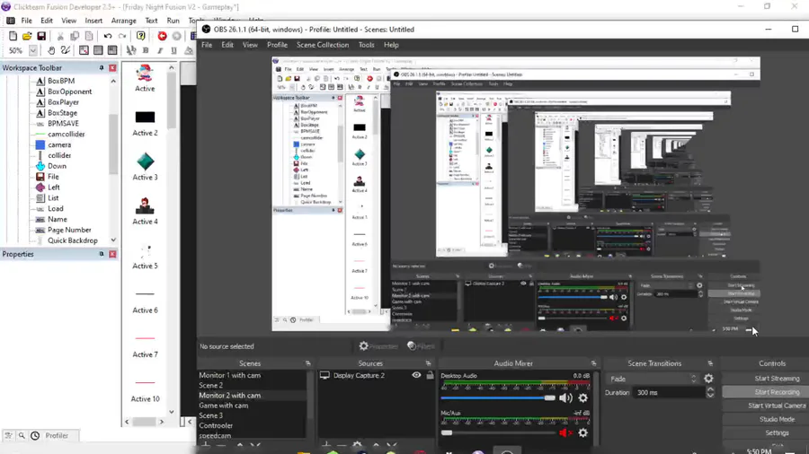Click Mic/Aux settings gear in OBS

583,432
